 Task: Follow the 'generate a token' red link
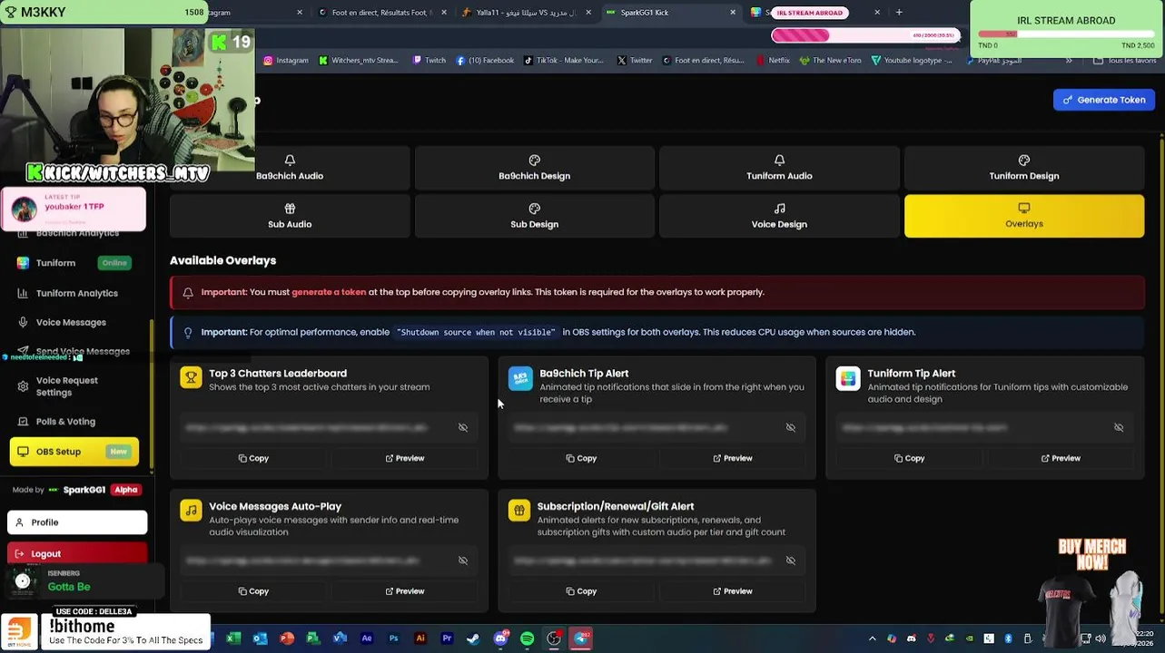tap(329, 292)
